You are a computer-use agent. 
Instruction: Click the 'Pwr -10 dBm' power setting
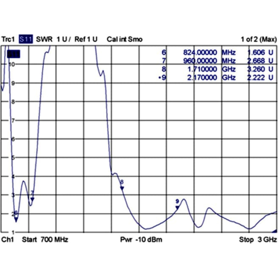pyautogui.click(x=141, y=240)
